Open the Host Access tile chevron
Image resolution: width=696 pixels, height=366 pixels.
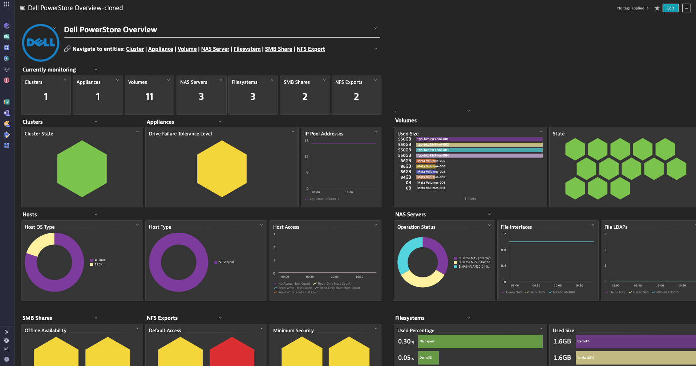376,225
